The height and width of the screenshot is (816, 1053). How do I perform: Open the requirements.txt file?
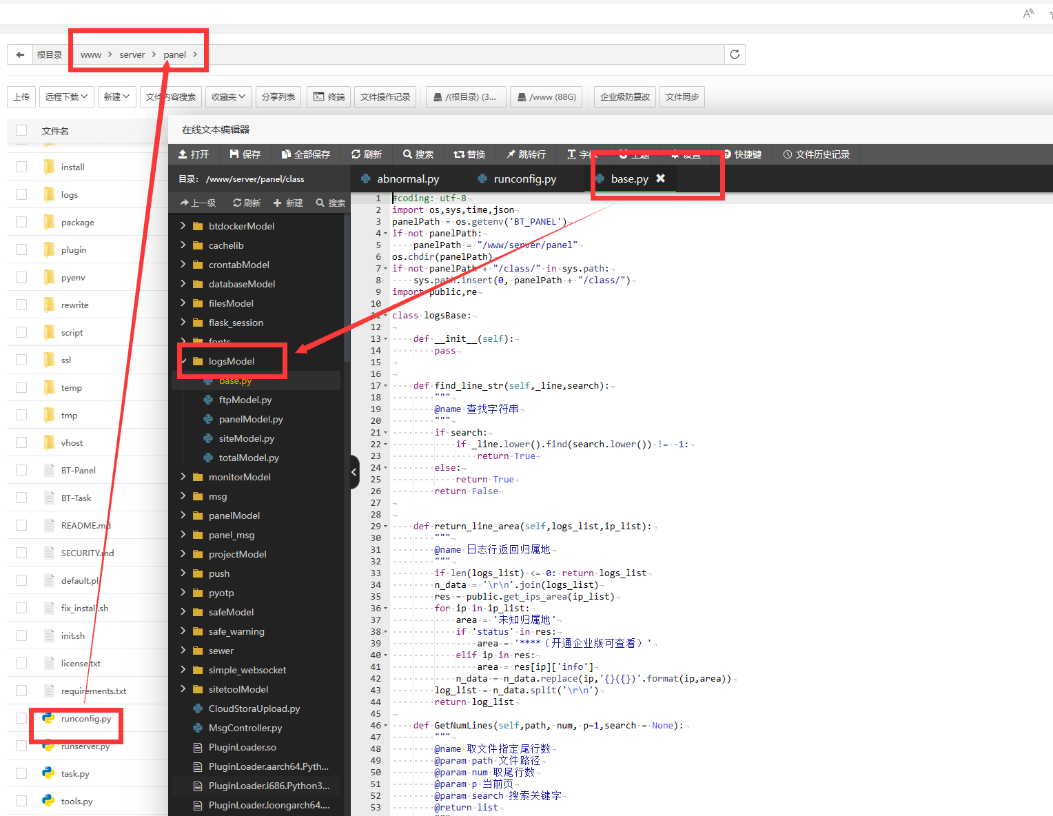pyautogui.click(x=94, y=691)
